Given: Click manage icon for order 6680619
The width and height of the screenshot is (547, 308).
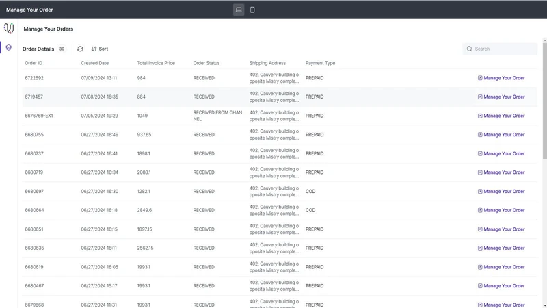Looking at the screenshot, I should coord(480,267).
